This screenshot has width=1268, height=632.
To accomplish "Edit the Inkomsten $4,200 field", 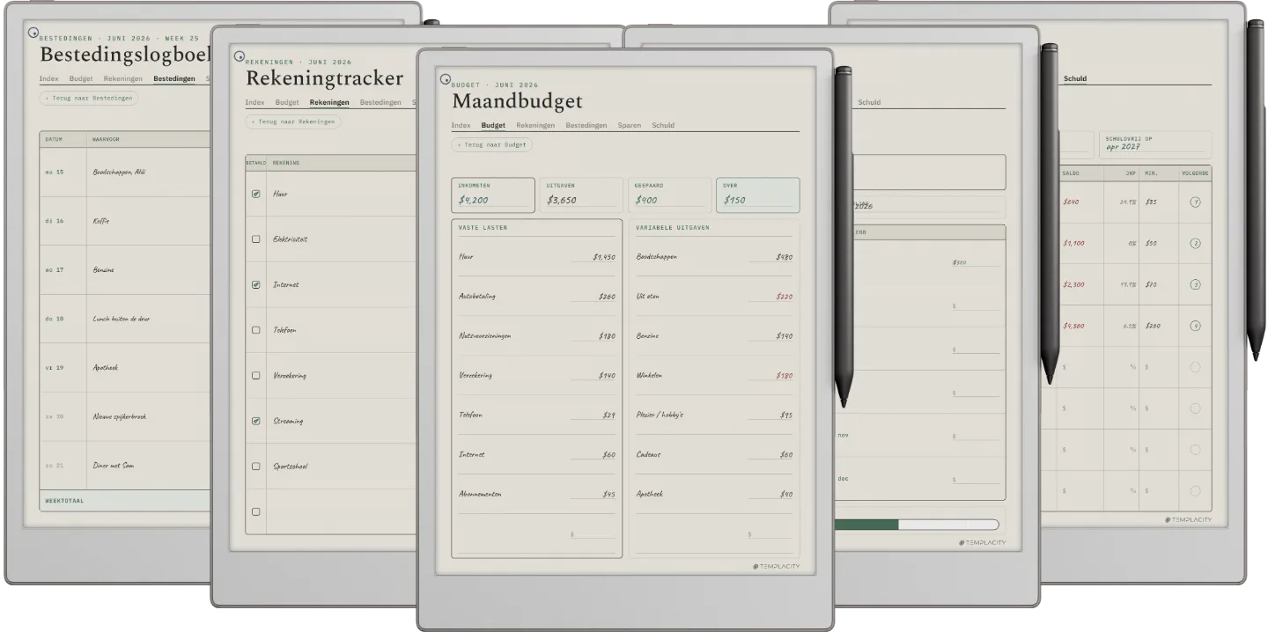I will coord(493,195).
